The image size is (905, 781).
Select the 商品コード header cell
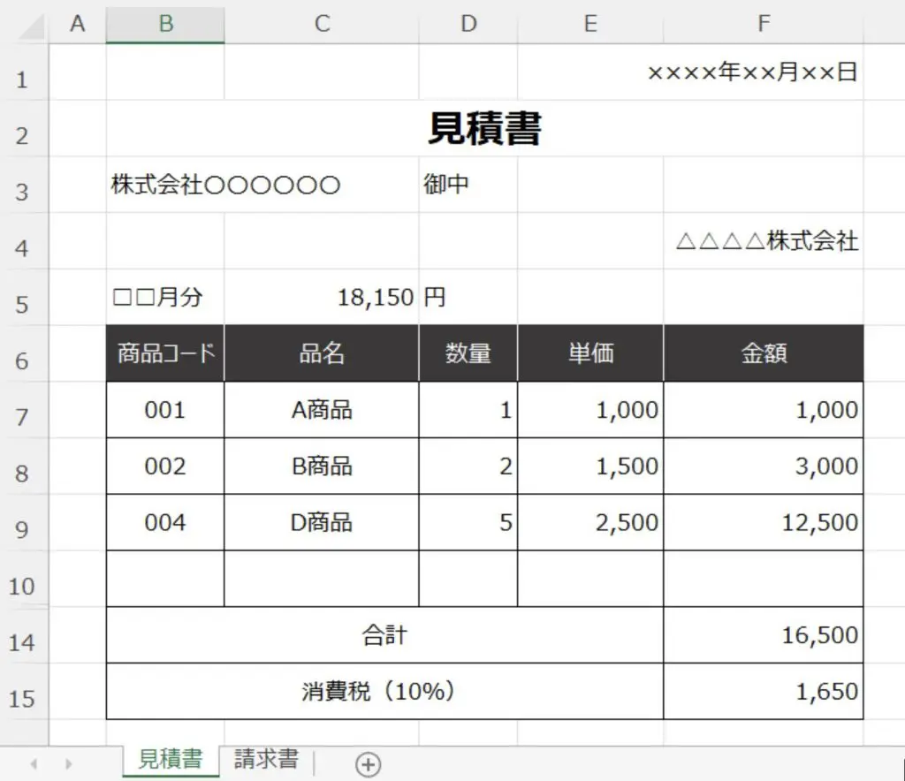[165, 353]
